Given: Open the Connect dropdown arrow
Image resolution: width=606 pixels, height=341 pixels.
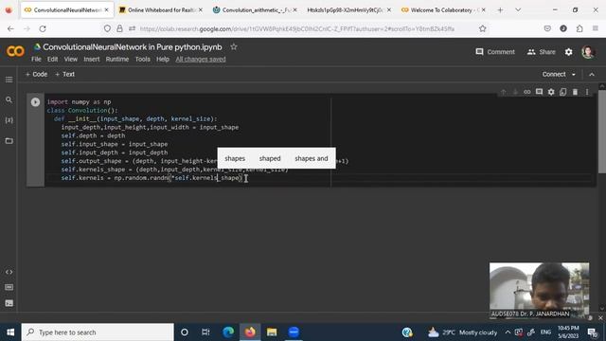Looking at the screenshot, I should tap(574, 74).
